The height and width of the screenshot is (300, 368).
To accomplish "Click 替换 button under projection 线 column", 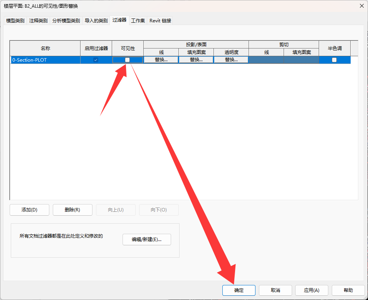I will click(x=161, y=60).
